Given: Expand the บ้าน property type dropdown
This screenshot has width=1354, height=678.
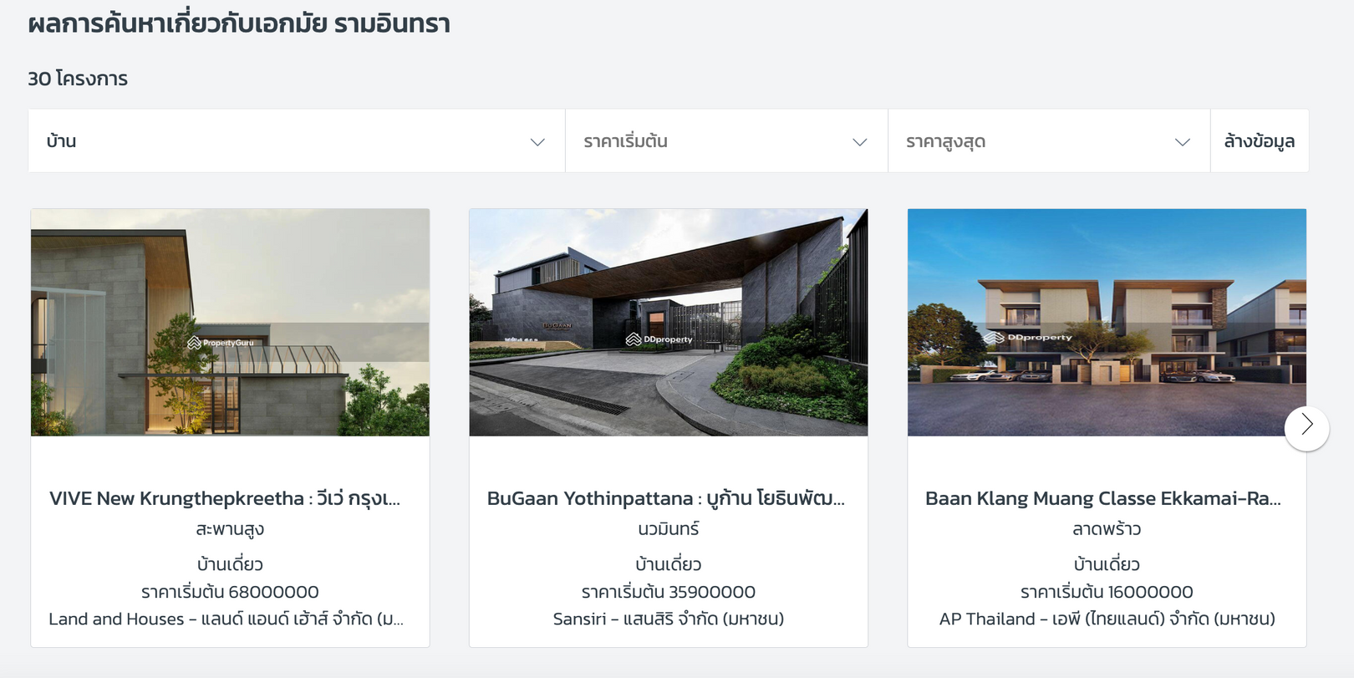Looking at the screenshot, I should [297, 141].
